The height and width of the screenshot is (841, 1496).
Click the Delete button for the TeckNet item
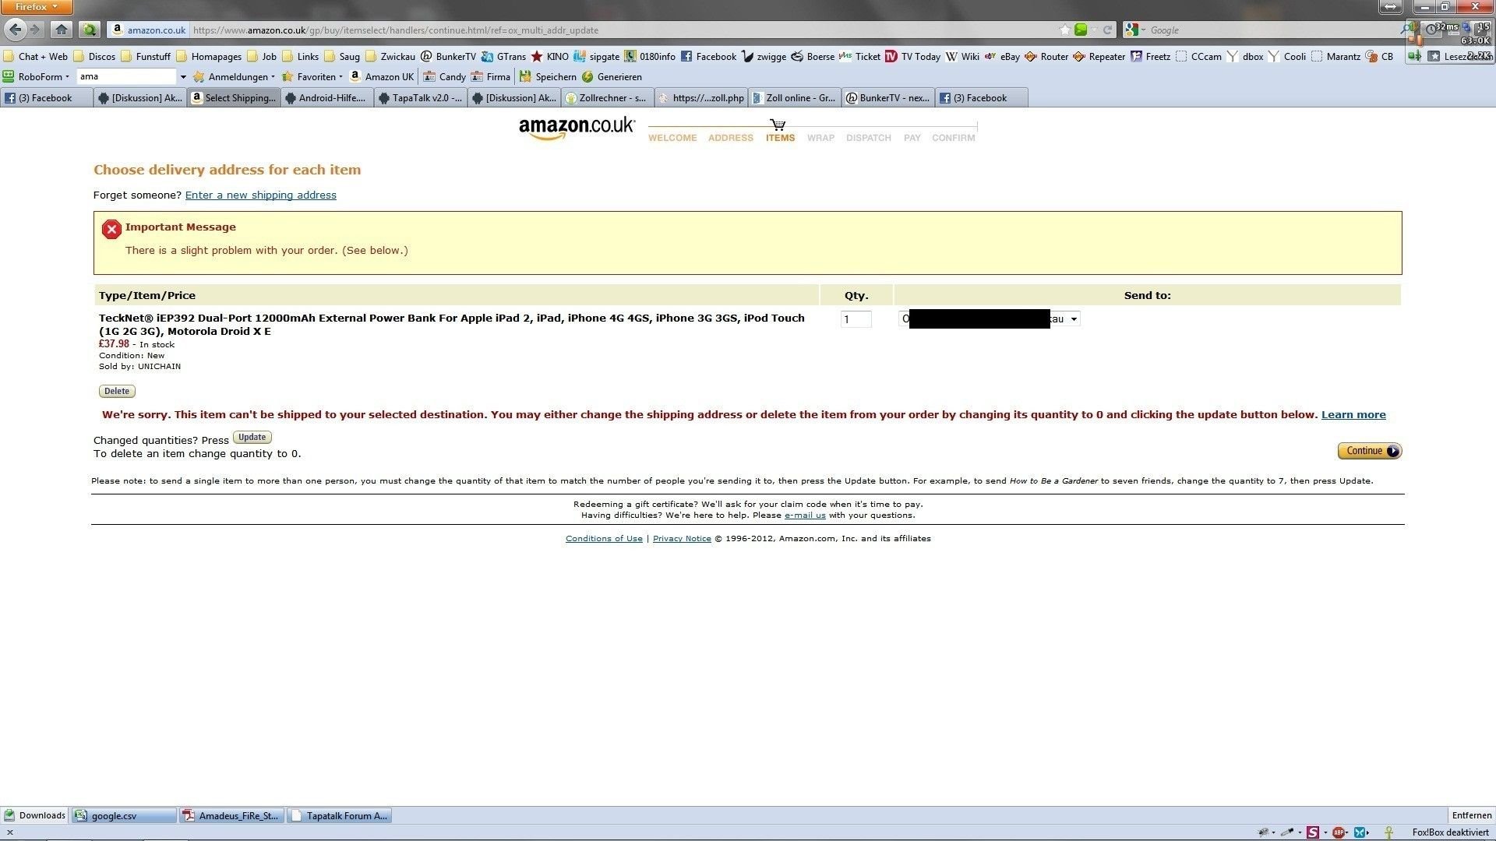[117, 391]
